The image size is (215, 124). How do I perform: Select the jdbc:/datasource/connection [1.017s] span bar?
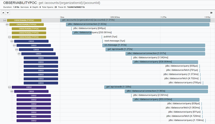(165, 54)
